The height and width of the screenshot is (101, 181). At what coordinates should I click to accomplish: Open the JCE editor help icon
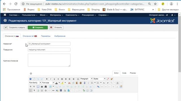pos(31,79)
